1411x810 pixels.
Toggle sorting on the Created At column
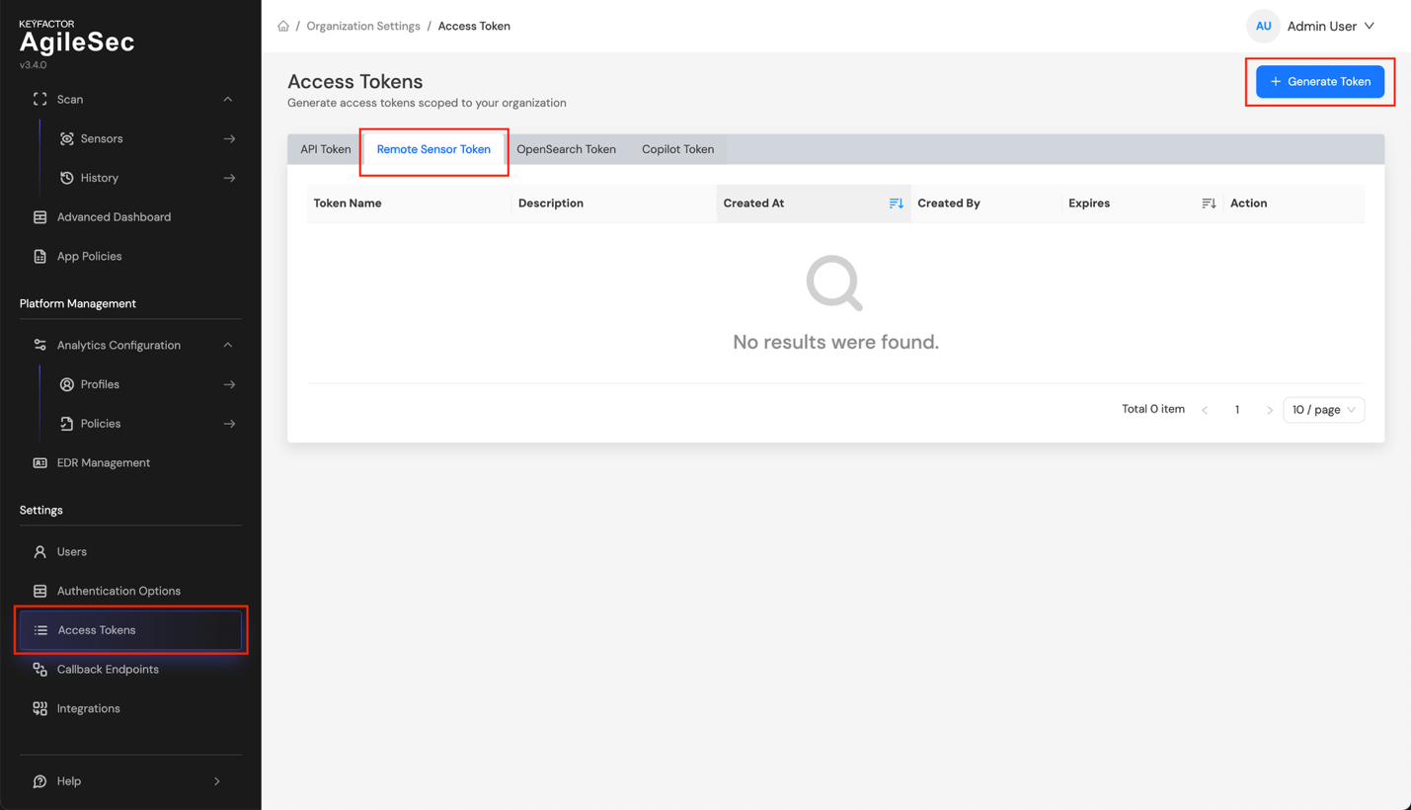click(x=895, y=202)
